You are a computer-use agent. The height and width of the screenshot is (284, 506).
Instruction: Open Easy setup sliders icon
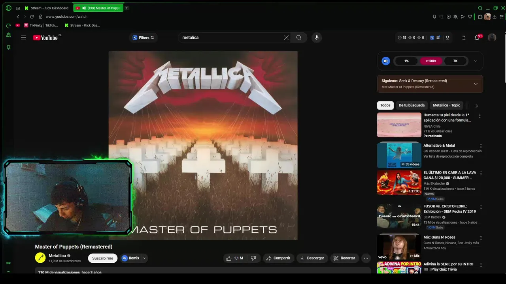click(502, 17)
